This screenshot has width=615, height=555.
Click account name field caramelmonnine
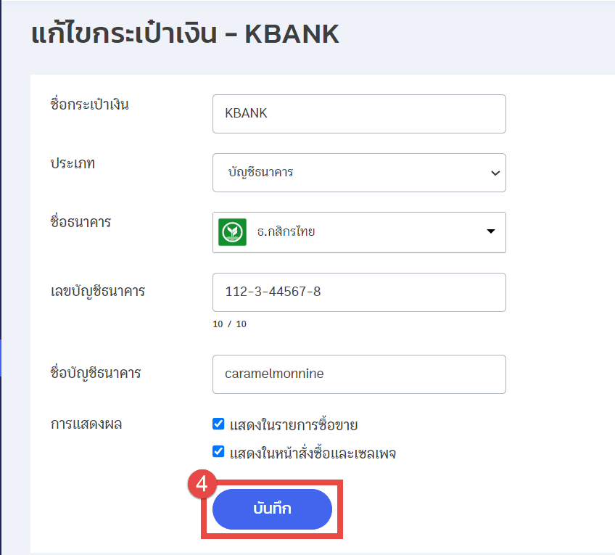pos(358,374)
